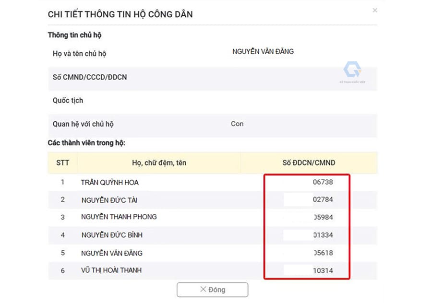Select VŨ THỊ HOÀI THANH row
This screenshot has width=432, height=303.
(111, 270)
